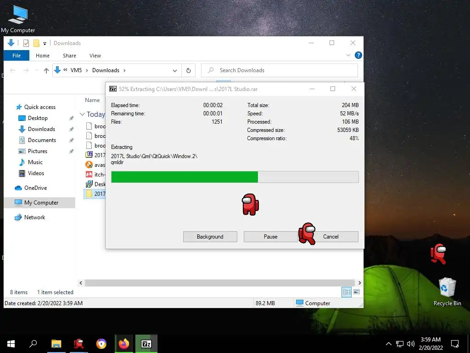The width and height of the screenshot is (470, 353).
Task: Pause the extraction
Action: pos(271,237)
